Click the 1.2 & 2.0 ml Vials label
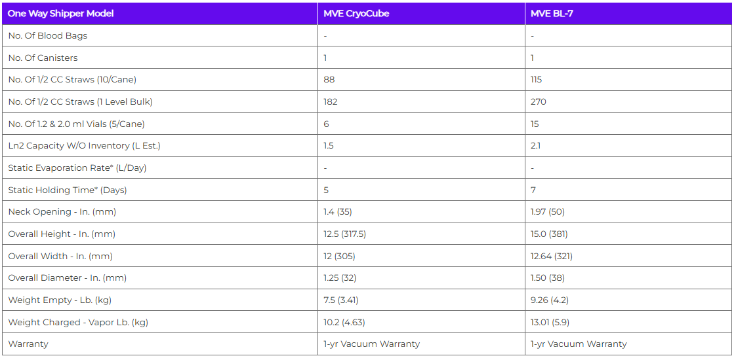The width and height of the screenshot is (736, 358). (x=76, y=124)
